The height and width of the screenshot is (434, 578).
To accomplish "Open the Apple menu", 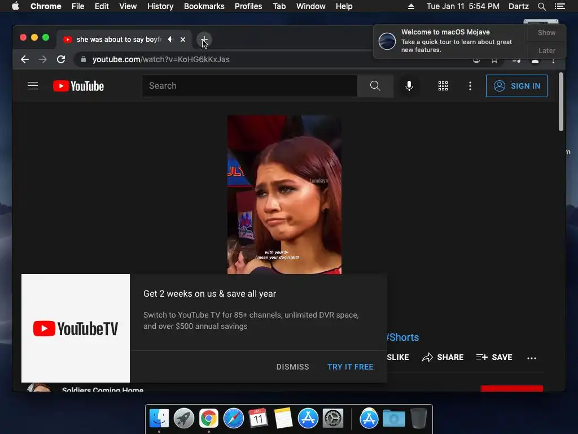I will (x=15, y=6).
